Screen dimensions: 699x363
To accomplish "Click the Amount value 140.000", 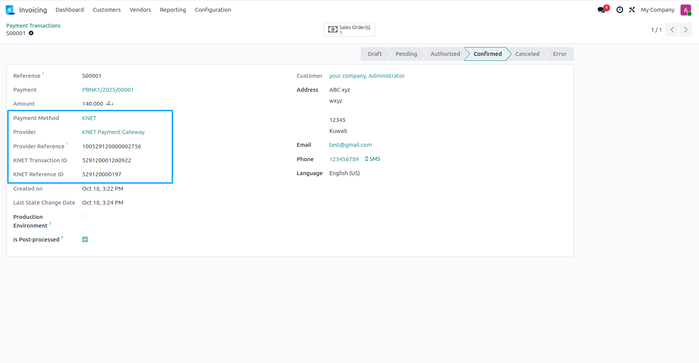I will pos(93,104).
